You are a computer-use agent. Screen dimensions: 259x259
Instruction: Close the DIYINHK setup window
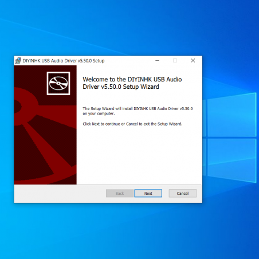tap(193, 61)
